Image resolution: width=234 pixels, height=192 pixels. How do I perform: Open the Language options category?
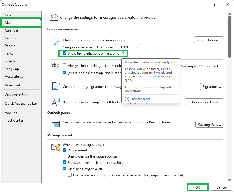coord(21,69)
